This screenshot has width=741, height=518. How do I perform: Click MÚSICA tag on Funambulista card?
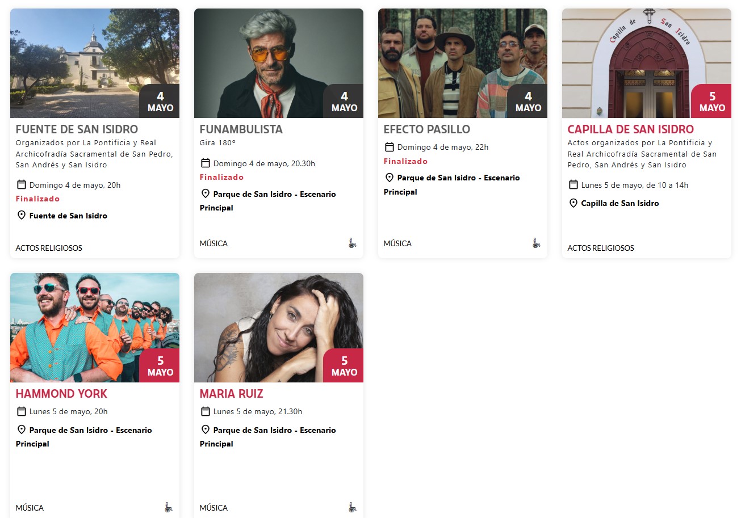(x=213, y=243)
